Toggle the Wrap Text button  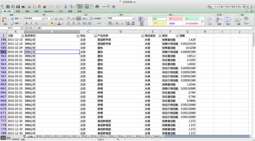tap(96, 18)
